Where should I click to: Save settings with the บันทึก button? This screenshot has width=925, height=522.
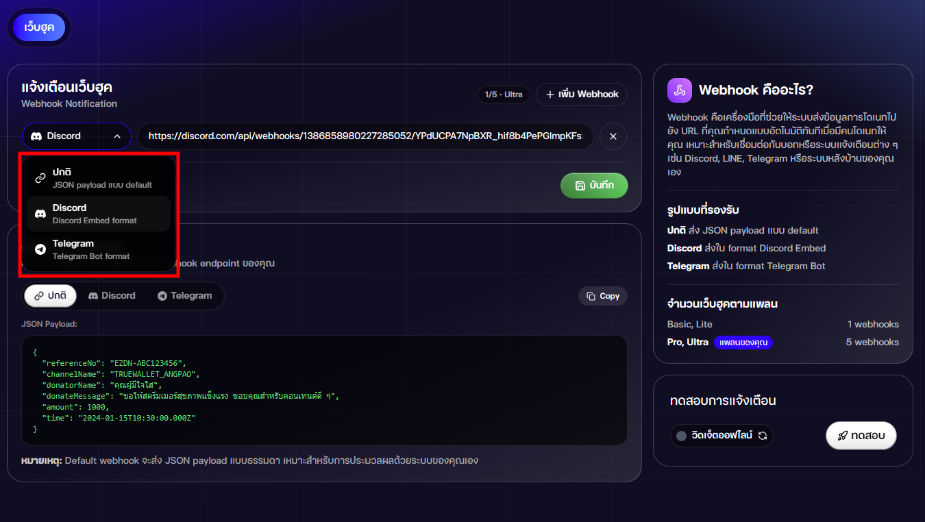coord(594,185)
